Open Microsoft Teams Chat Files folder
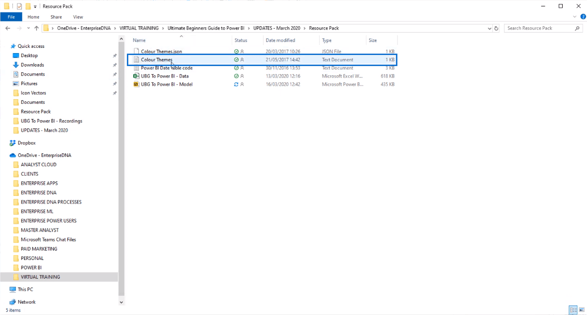This screenshot has height=315, width=587. pos(48,239)
